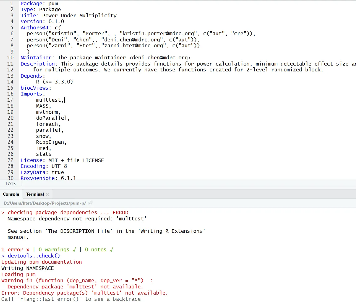356x302 pixels.
Task: Click 'kristin.porter@mdrc.org' email text
Action: coord(158,34)
